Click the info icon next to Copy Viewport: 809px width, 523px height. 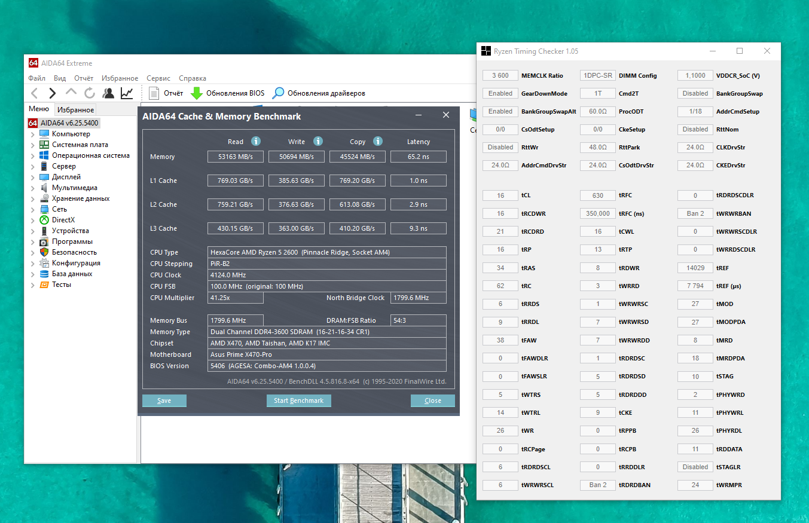click(378, 141)
